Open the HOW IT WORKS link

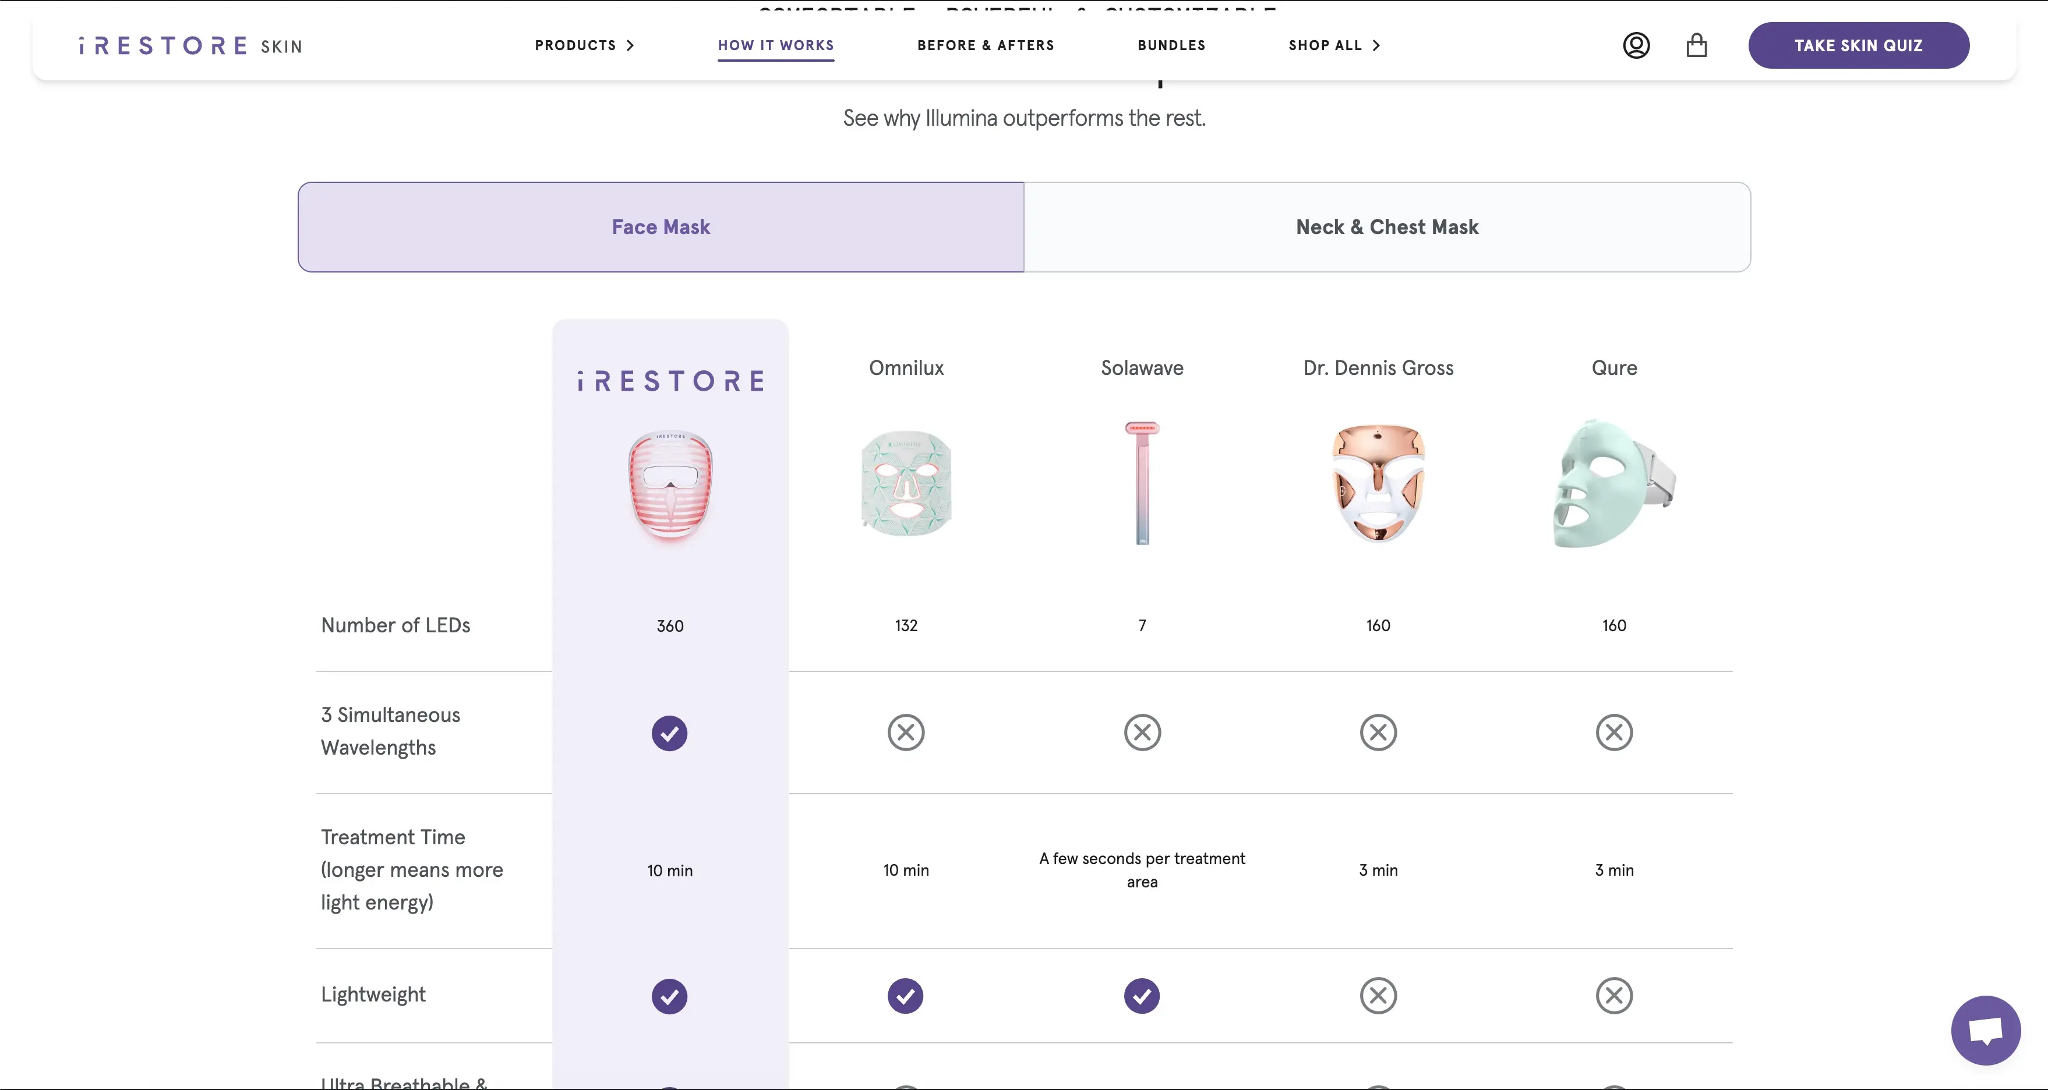(x=775, y=45)
